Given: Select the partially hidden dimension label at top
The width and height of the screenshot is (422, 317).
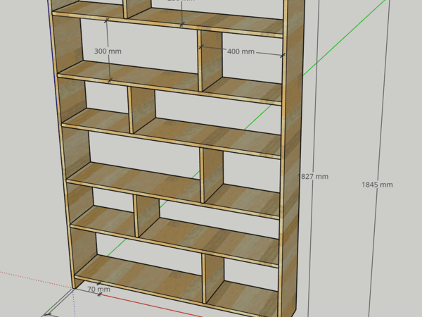Looking at the screenshot, I should (181, 2).
